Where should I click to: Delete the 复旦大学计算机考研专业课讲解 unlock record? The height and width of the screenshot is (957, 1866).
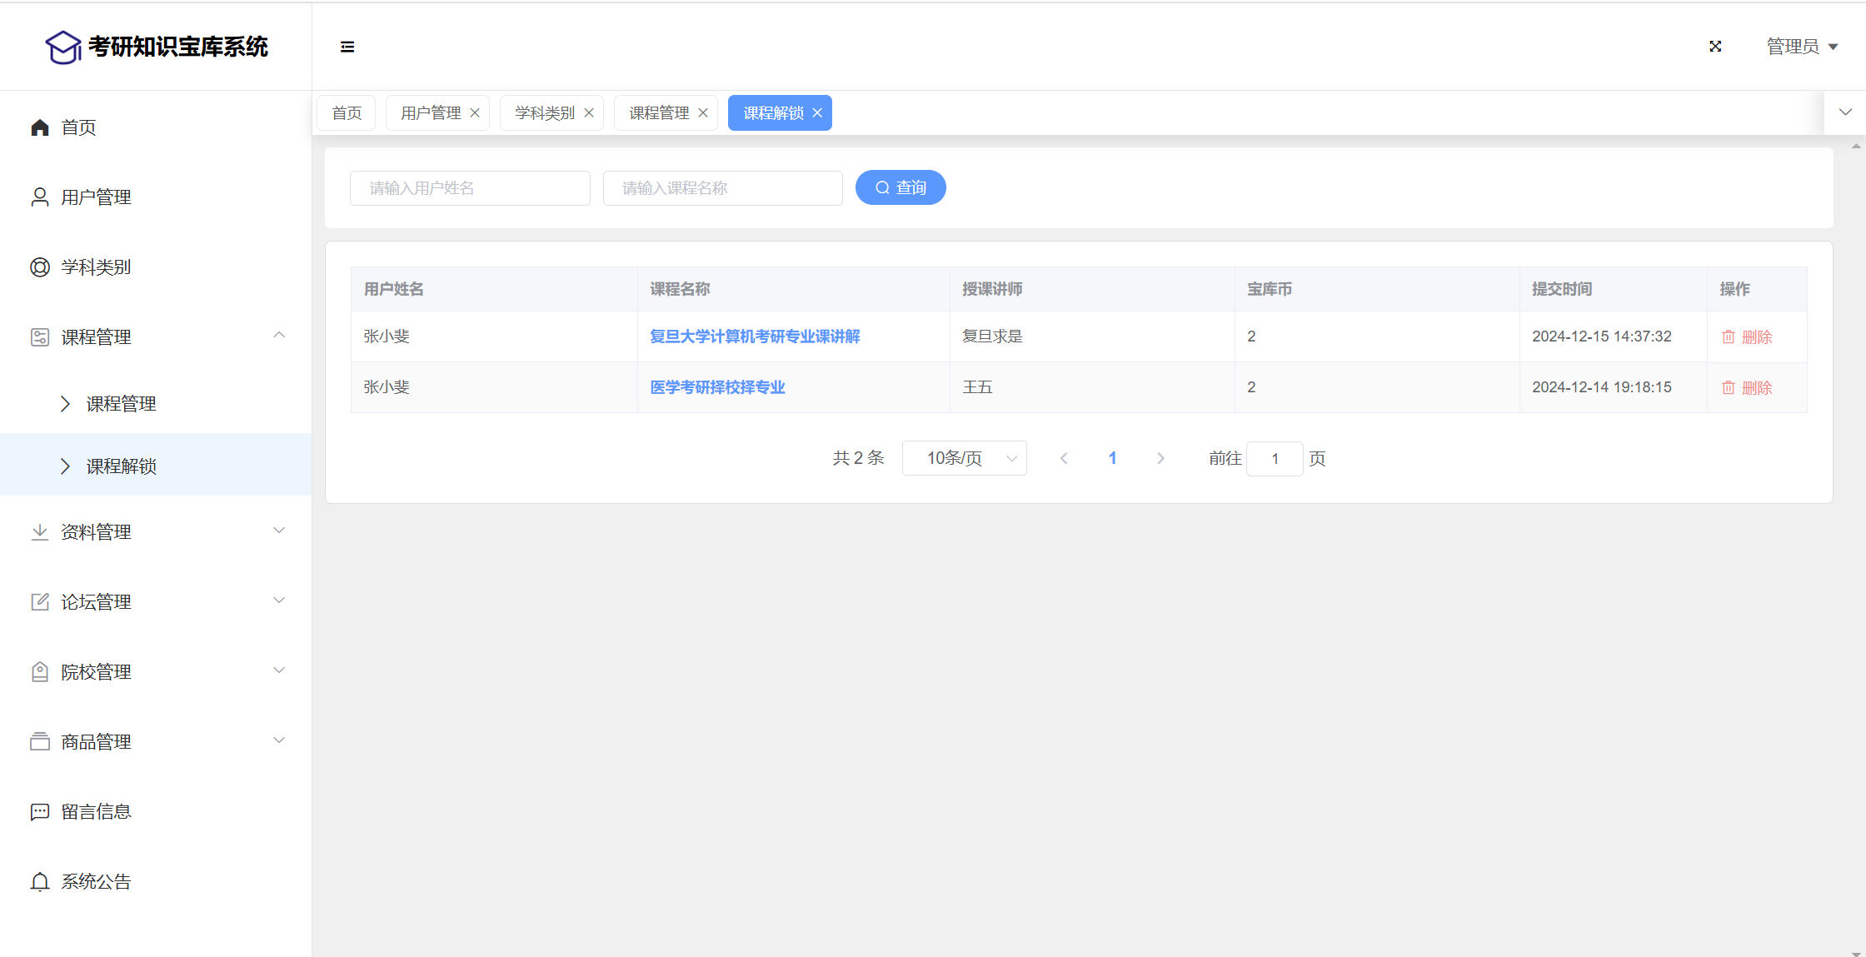(1747, 337)
